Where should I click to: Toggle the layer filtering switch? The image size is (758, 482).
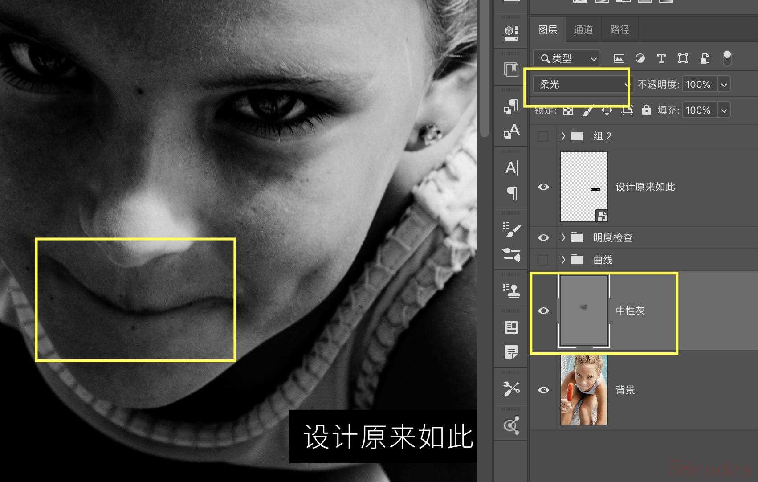pyautogui.click(x=727, y=58)
